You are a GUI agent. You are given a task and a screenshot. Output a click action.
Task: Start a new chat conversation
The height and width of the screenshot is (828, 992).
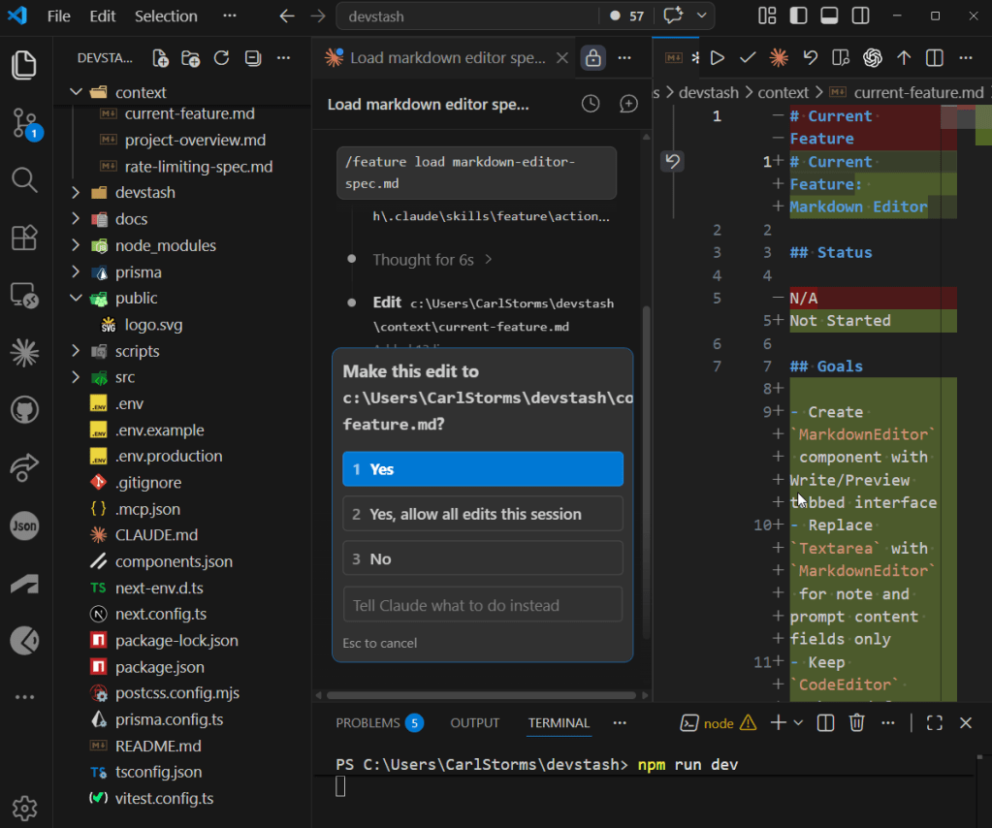(628, 104)
